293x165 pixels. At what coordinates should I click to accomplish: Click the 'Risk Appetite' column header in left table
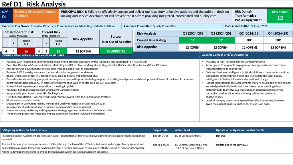point(83,39)
